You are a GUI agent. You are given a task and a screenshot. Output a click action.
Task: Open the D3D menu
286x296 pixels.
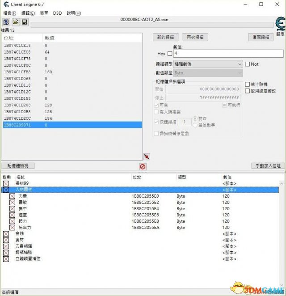(x=57, y=13)
